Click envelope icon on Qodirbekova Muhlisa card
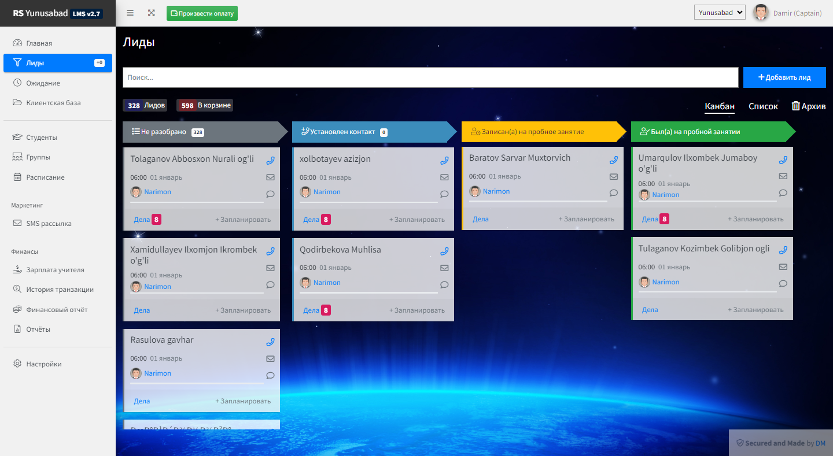The image size is (833, 456). (444, 268)
